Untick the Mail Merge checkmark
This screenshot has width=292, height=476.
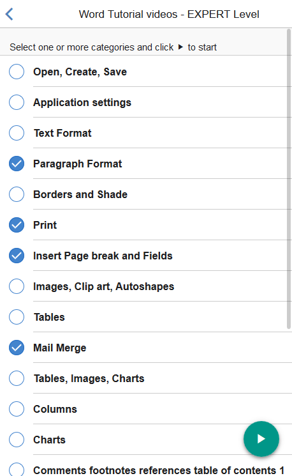pos(17,348)
